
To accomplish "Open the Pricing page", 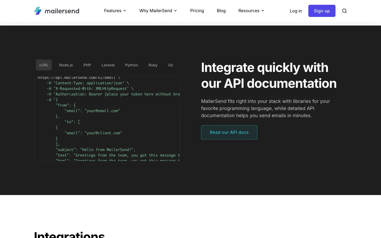I will [x=197, y=11].
